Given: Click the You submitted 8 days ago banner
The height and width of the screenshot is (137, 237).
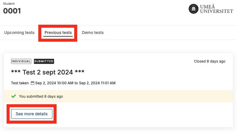Looking at the screenshot, I should click(x=118, y=96).
